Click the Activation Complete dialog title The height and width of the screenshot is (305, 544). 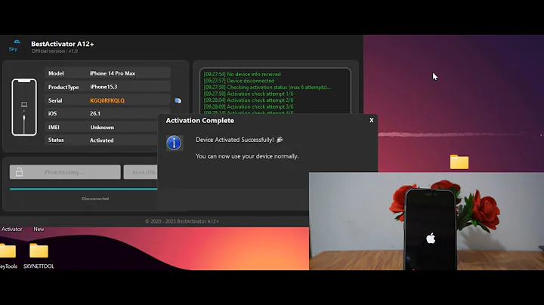pos(199,120)
